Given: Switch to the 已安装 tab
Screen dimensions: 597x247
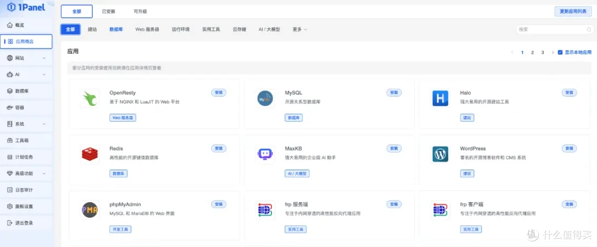Looking at the screenshot, I should [x=108, y=12].
